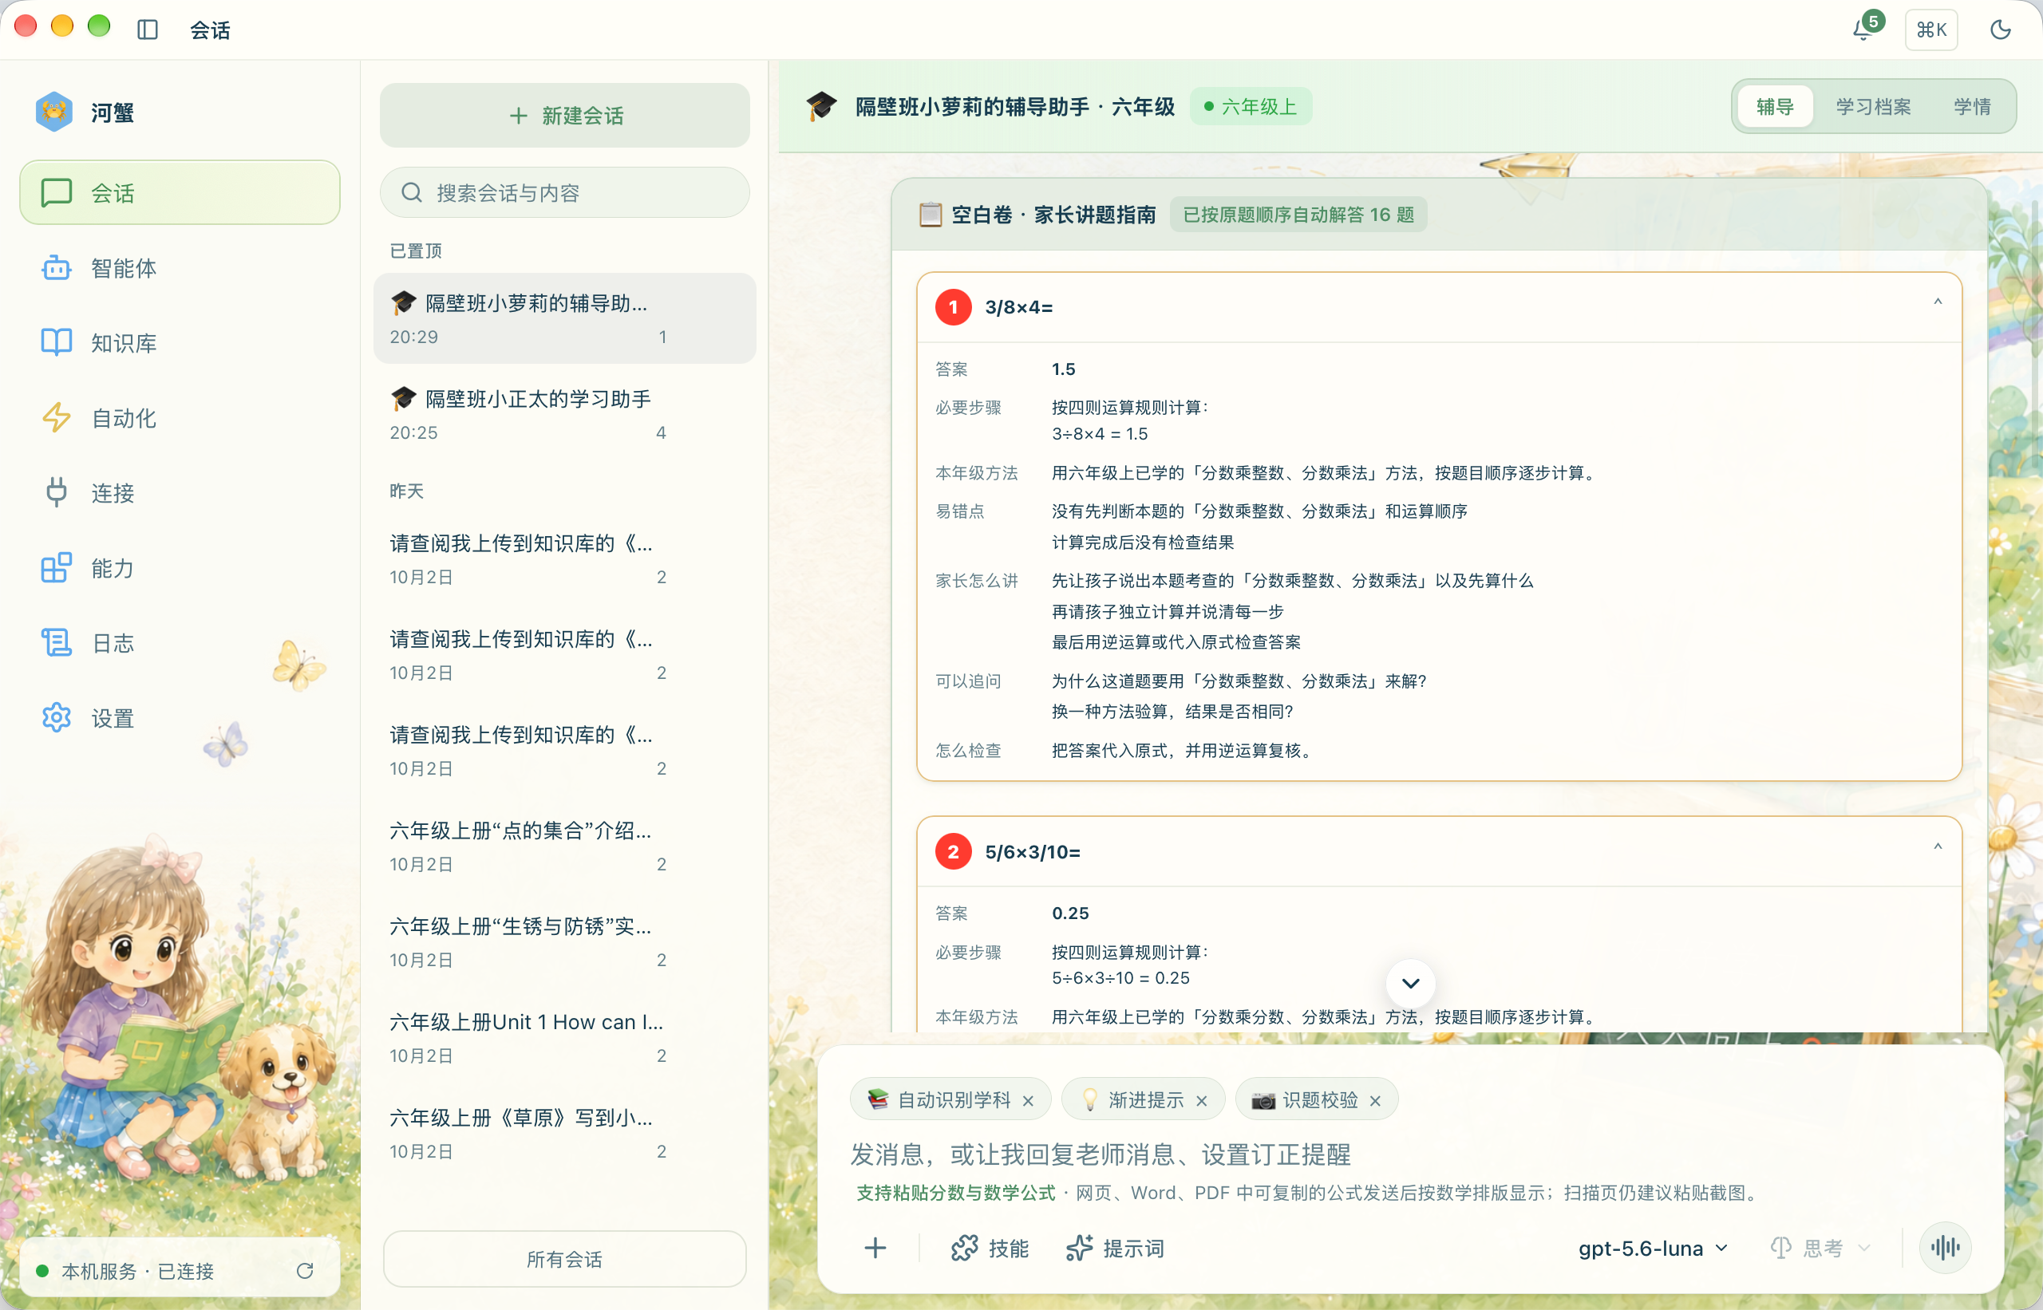Open 日志 scroll section
Screen dimensions: 2043x1310
tap(180, 642)
